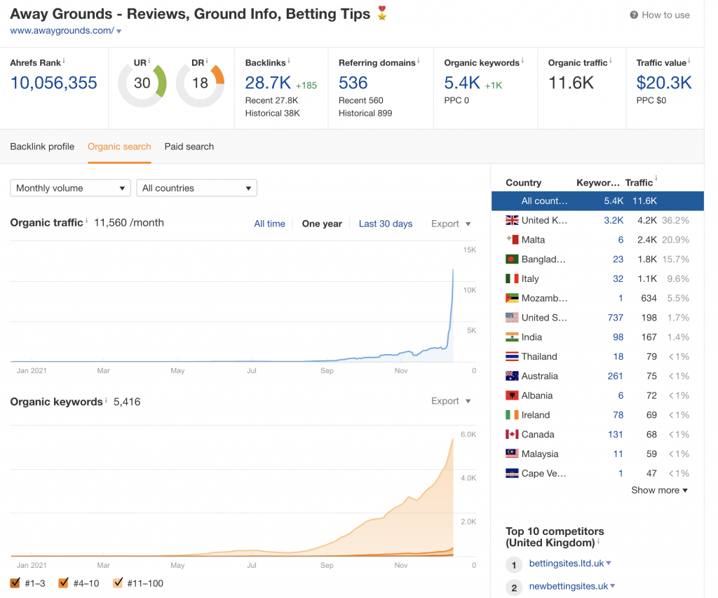Image resolution: width=718 pixels, height=598 pixels.
Task: Show All time traffic range
Action: (x=270, y=224)
